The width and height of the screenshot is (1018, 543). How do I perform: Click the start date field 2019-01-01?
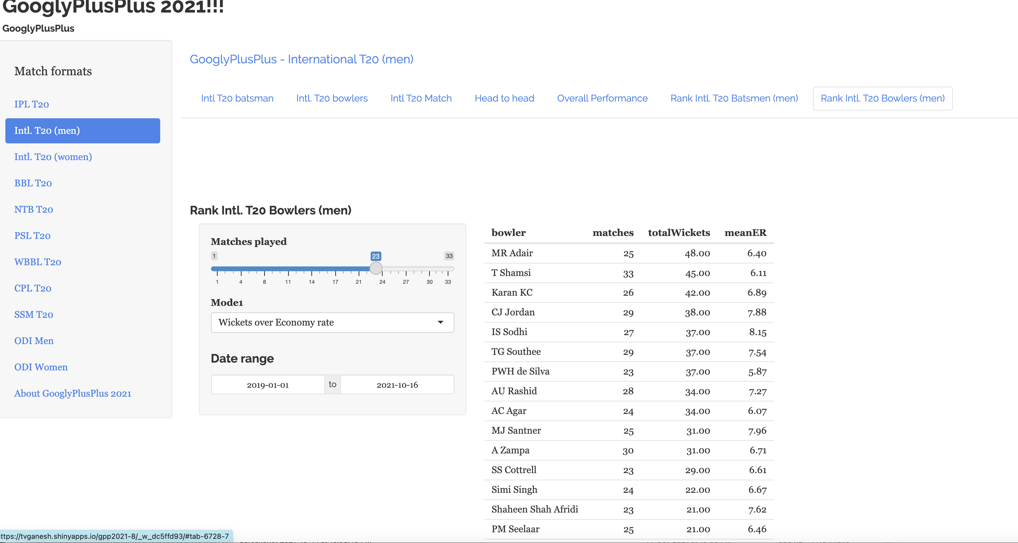[x=268, y=385]
